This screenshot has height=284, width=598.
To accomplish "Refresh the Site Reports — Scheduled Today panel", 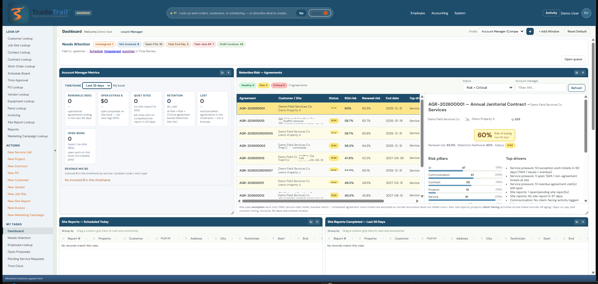I will [x=311, y=222].
